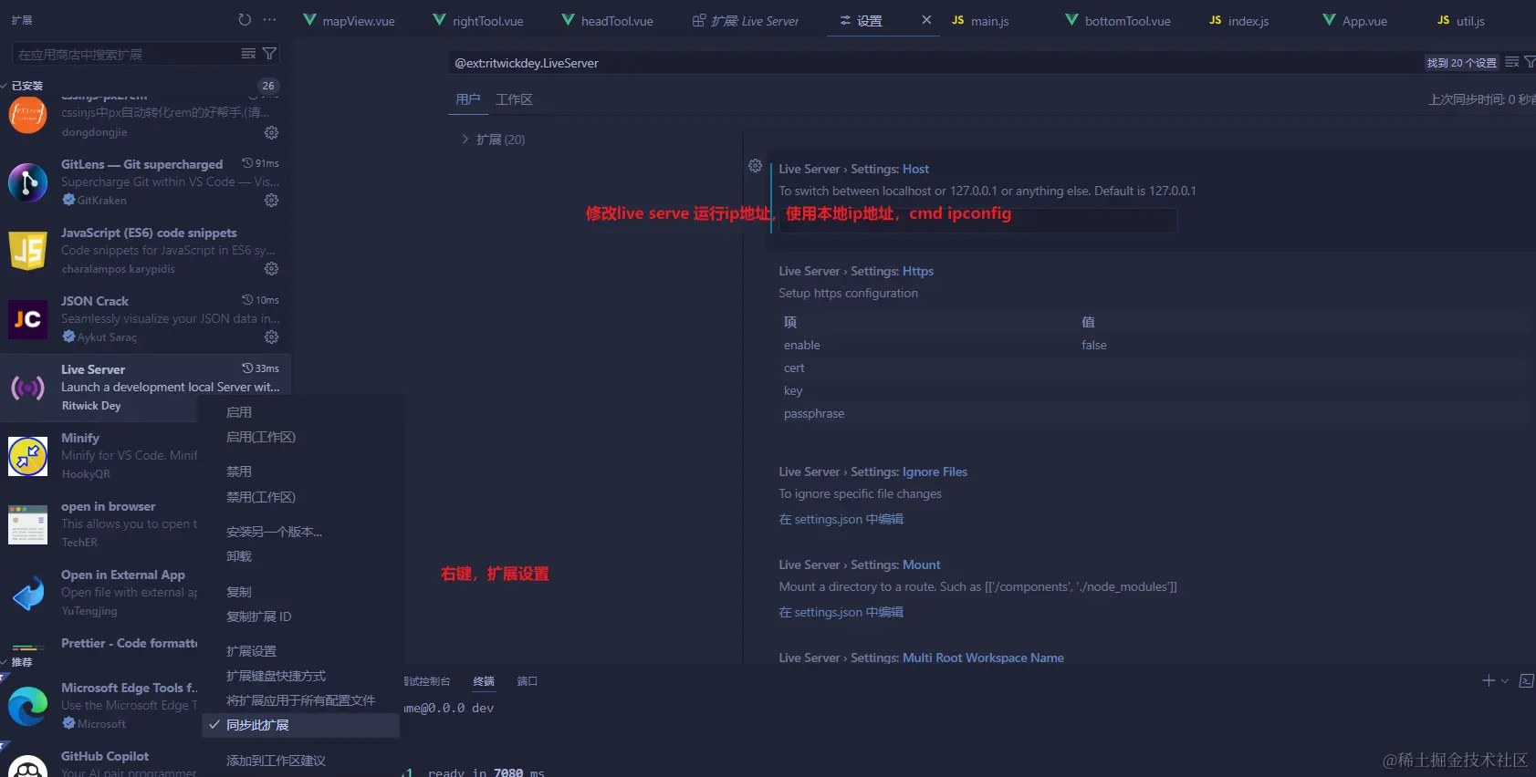Select the Https 'enable' row

[1154, 345]
